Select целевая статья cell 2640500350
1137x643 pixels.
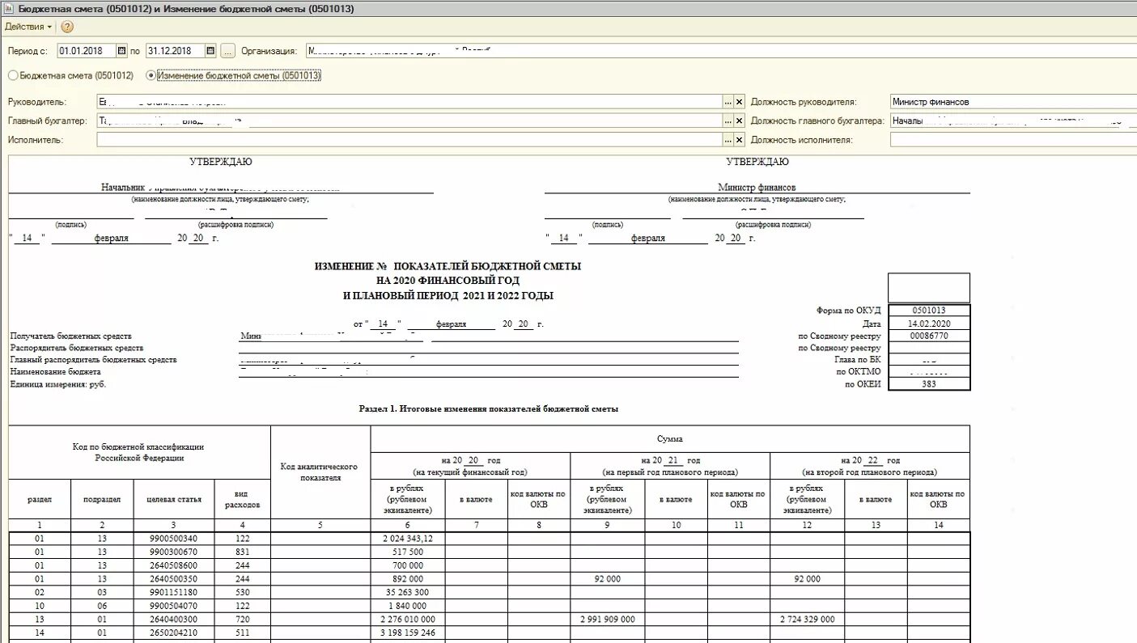(x=173, y=579)
